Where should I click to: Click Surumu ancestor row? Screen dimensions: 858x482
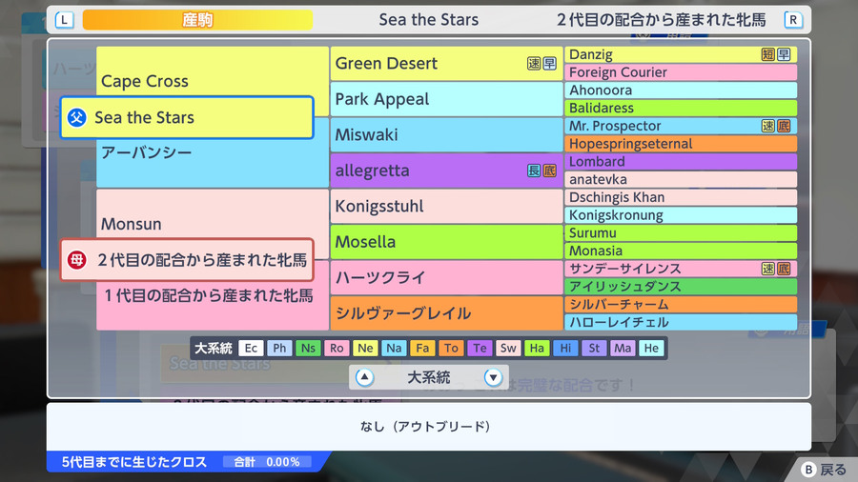coord(680,232)
